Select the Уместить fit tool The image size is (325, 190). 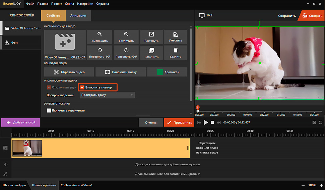pyautogui.click(x=176, y=37)
